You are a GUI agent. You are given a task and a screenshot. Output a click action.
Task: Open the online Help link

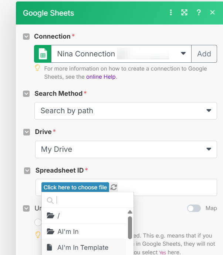[101, 77]
